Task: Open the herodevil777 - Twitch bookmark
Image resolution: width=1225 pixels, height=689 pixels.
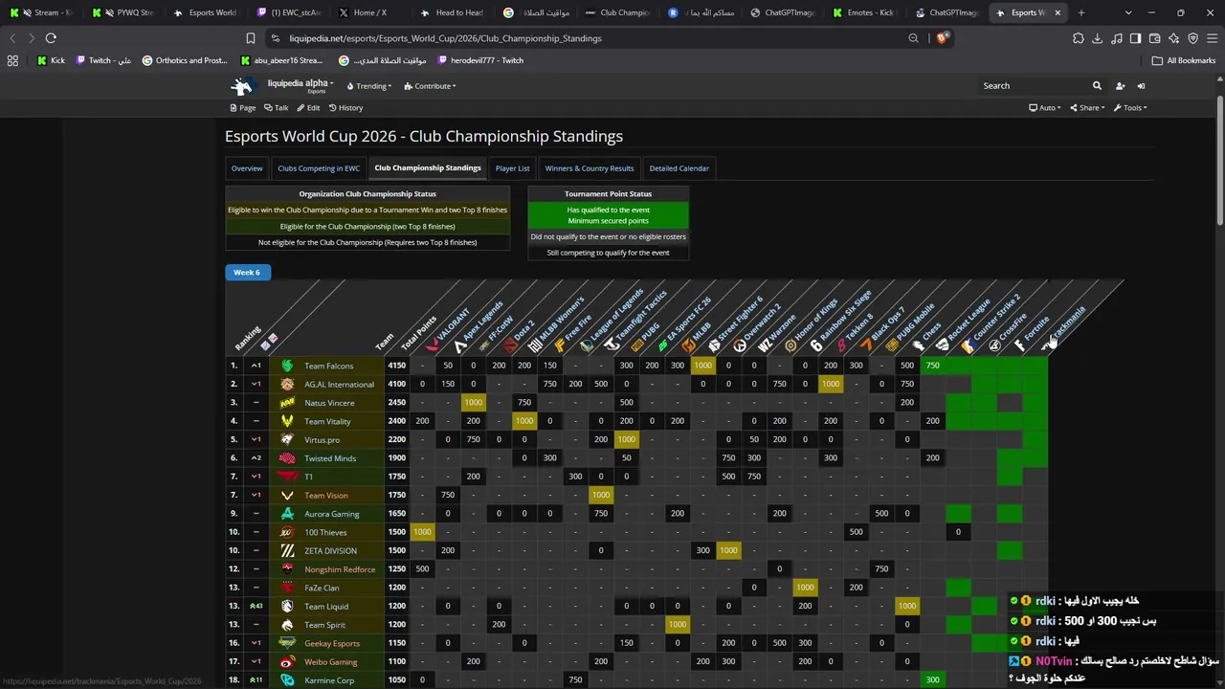Action: coord(480,60)
